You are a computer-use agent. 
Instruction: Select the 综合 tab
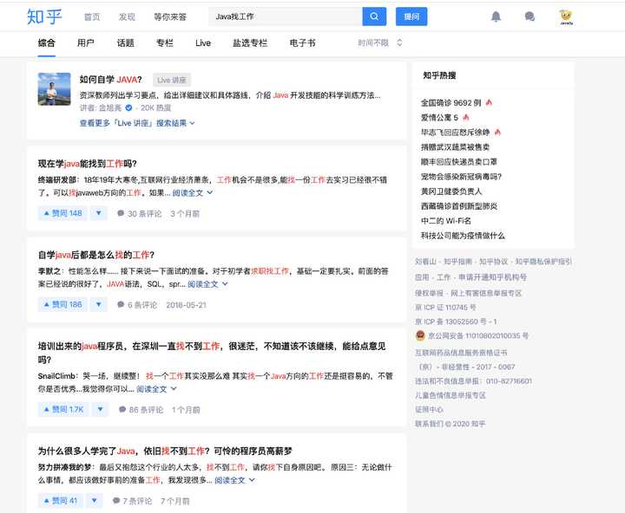tap(47, 43)
